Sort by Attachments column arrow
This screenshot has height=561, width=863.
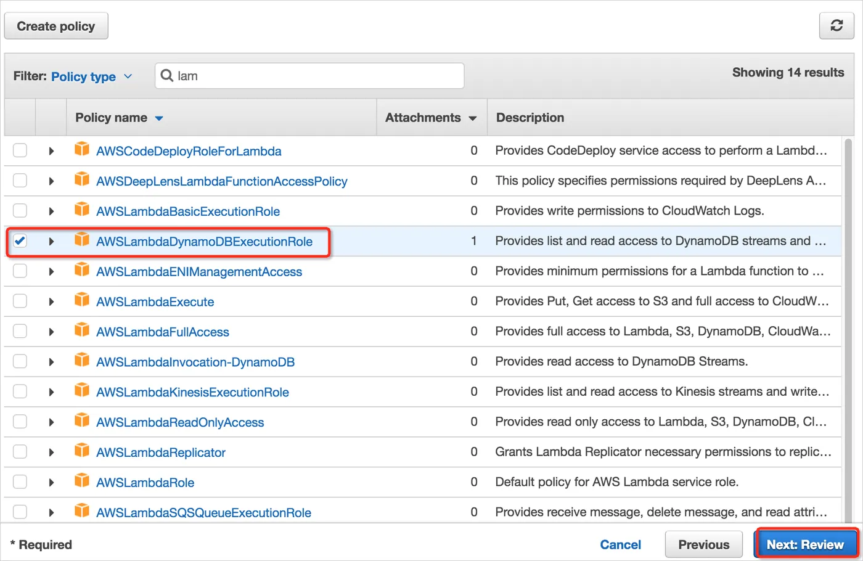point(473,118)
